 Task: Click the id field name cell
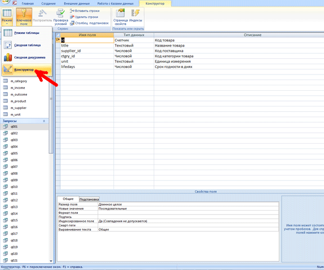point(87,40)
